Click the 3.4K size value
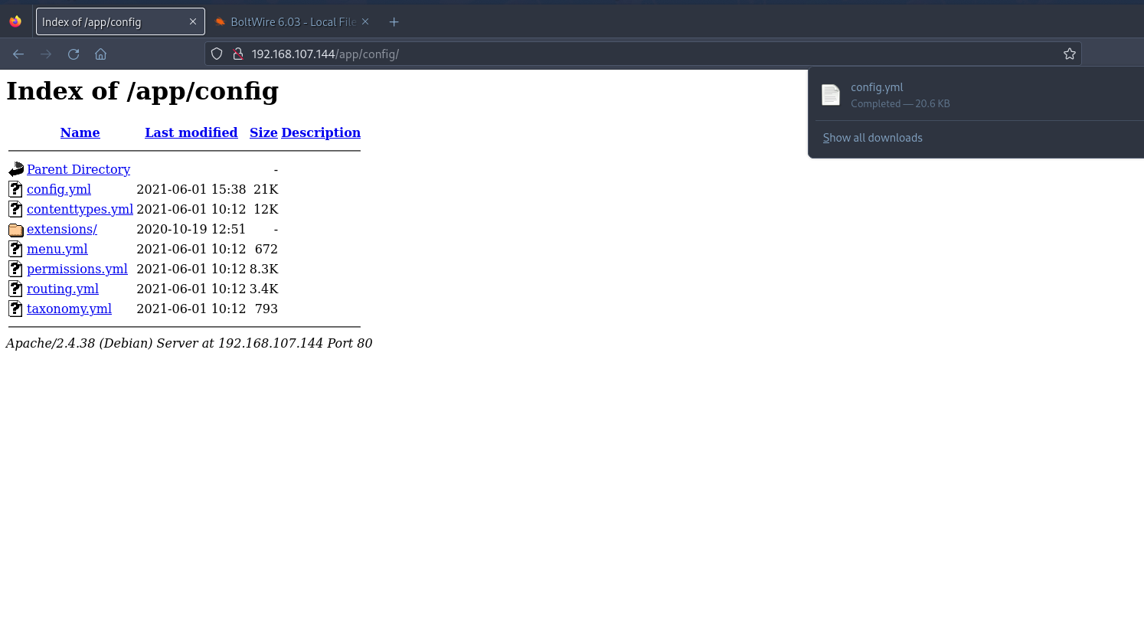 263,289
